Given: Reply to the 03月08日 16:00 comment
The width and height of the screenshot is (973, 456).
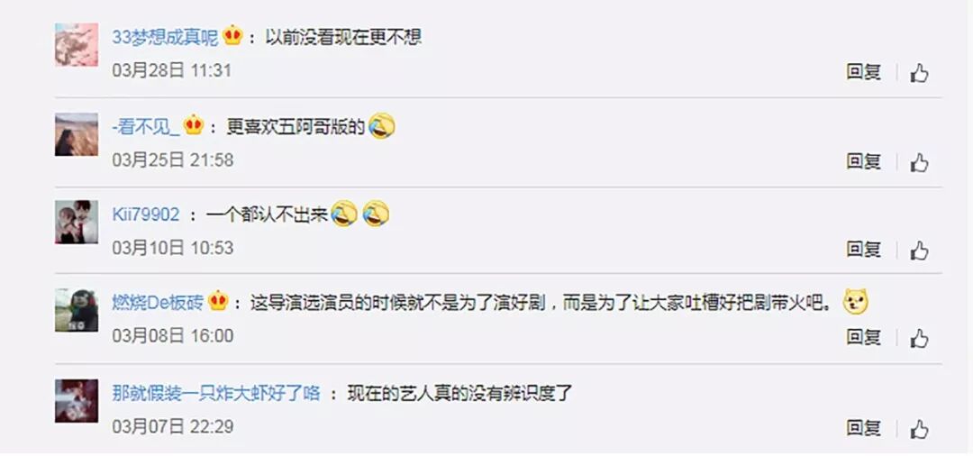Looking at the screenshot, I should coord(864,338).
